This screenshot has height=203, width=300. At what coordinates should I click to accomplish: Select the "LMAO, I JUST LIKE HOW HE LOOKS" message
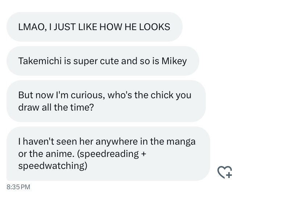94,27
